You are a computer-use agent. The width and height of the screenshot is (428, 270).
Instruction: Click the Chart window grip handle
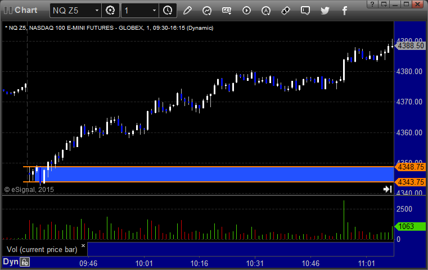(x=8, y=10)
